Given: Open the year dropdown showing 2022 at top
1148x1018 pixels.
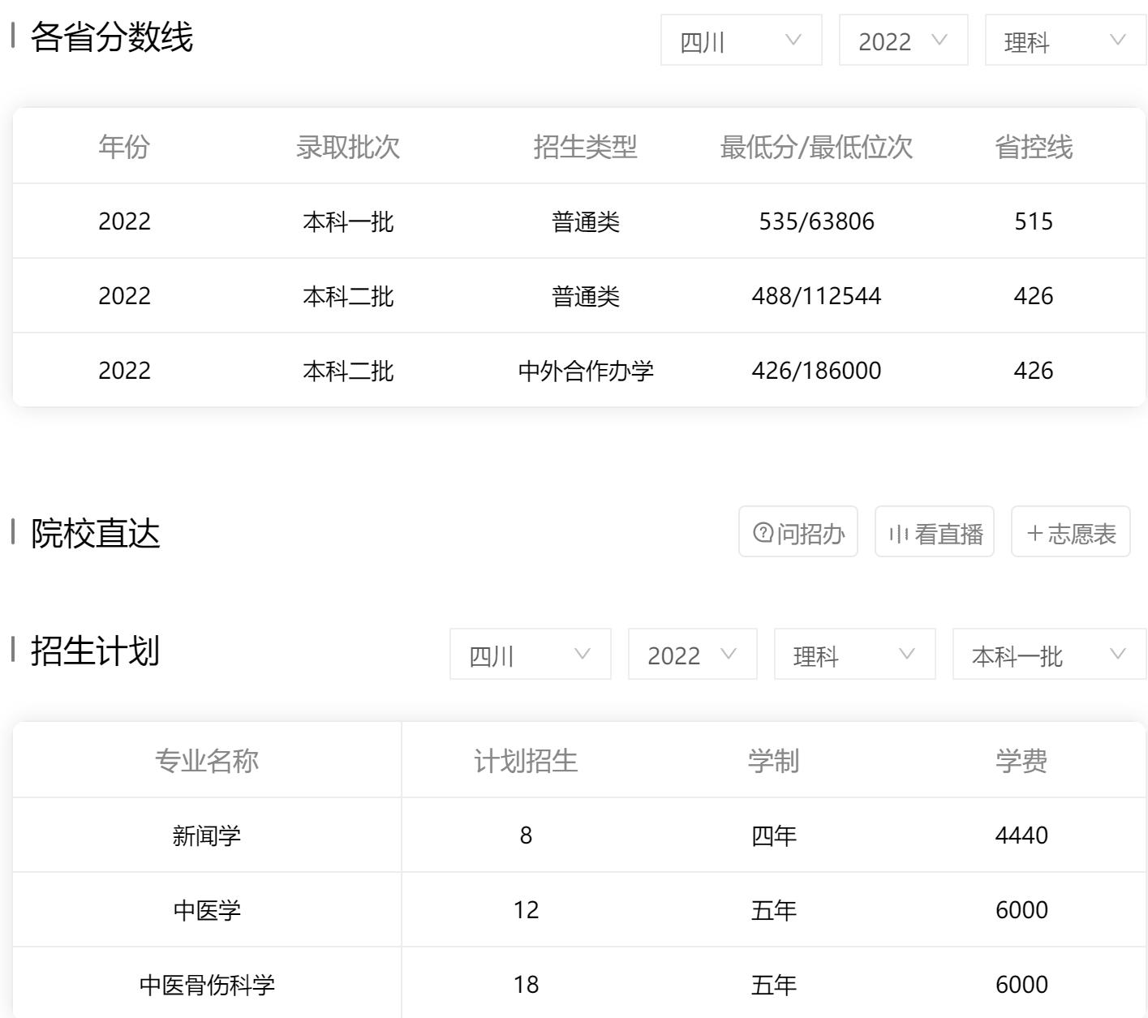Looking at the screenshot, I should click(x=902, y=40).
